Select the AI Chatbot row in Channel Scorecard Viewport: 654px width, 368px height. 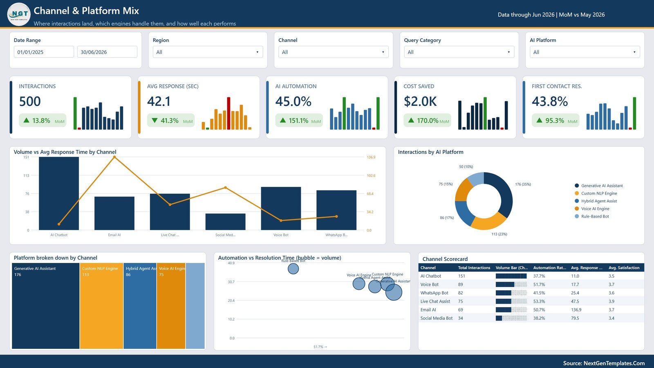coord(531,276)
